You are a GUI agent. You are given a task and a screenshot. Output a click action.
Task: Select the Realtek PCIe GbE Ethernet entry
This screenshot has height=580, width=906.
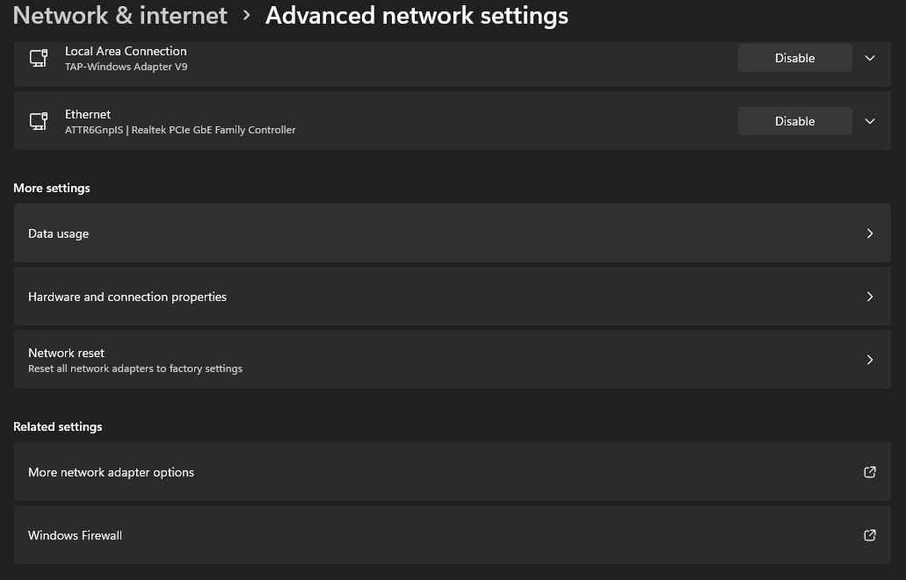[180, 129]
